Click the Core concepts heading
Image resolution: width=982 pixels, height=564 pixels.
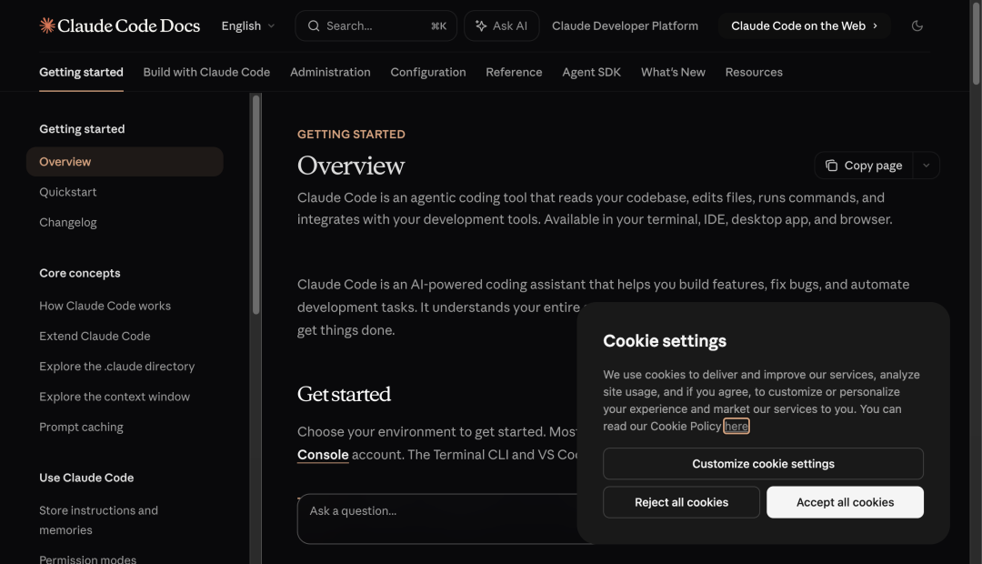[79, 273]
